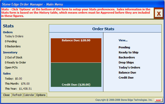Screen dimensions: 165x104
Task: Select 0 Backorders under Orders
Action: (13, 46)
